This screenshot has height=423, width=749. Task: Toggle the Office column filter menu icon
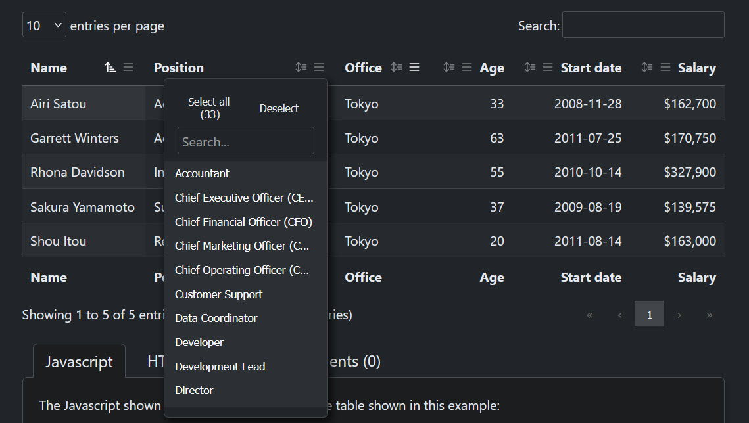click(414, 67)
